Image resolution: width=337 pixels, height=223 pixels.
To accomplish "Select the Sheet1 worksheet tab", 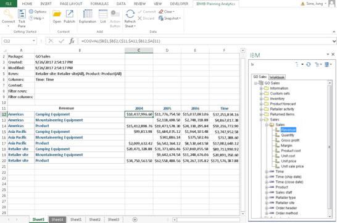I will coord(76,219).
